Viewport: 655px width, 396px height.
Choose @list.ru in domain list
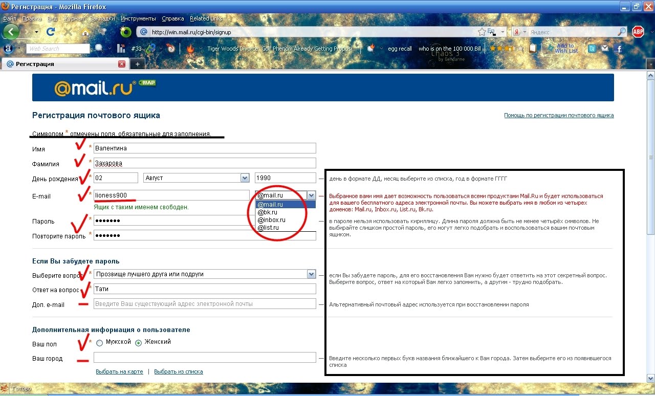pyautogui.click(x=286, y=227)
